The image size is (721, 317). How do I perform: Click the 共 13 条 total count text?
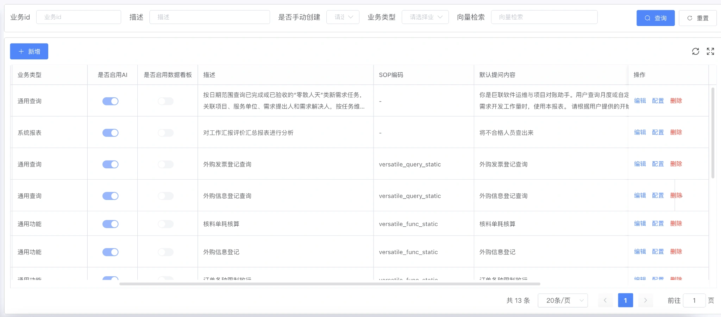(x=518, y=300)
